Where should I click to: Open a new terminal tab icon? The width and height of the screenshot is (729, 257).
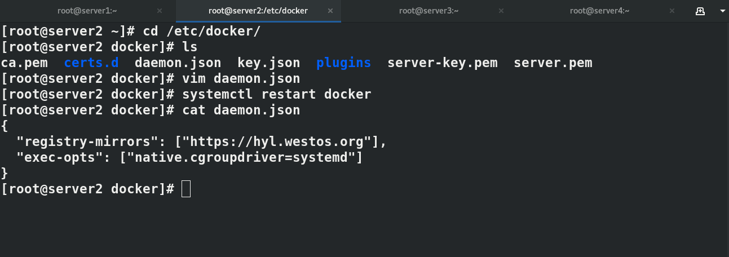click(x=700, y=11)
